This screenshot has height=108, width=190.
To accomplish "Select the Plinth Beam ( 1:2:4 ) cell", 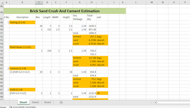I will (x=22, y=47).
